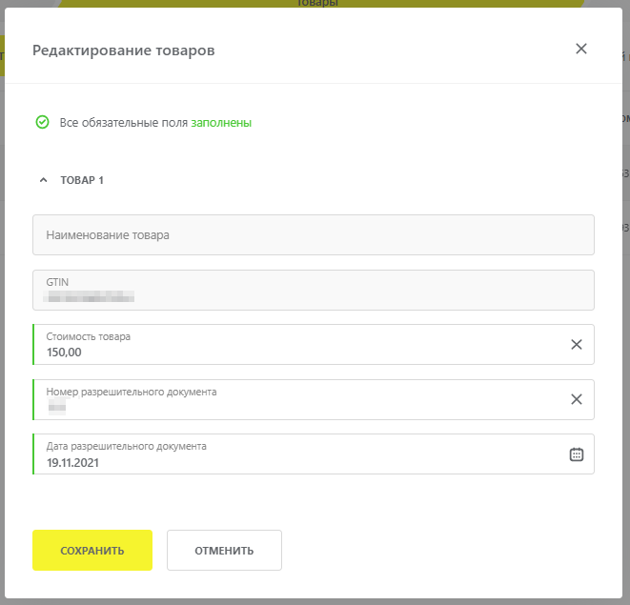
Task: Click the green checkmark status icon
Action: coord(42,122)
